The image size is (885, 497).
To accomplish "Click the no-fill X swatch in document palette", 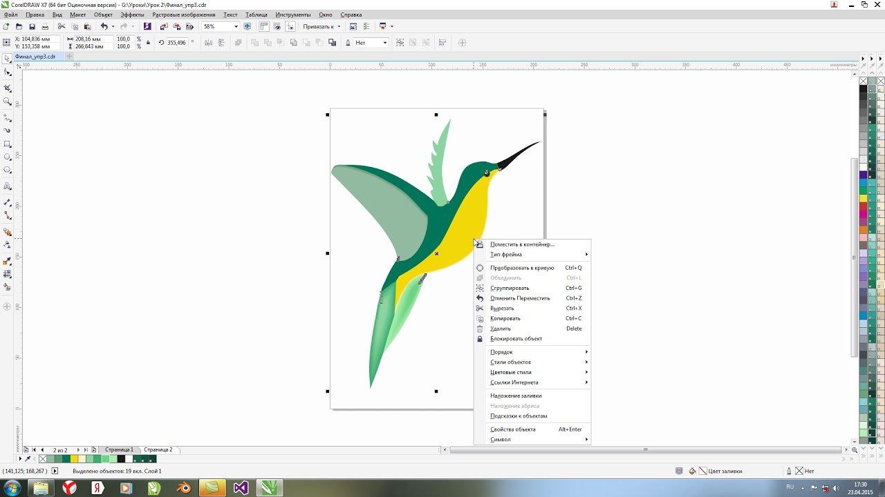I will pyautogui.click(x=43, y=459).
